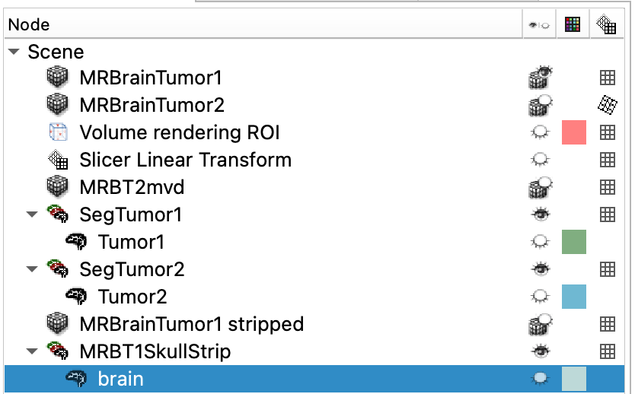The width and height of the screenshot is (635, 394).
Task: Click the Tumor2 segment brain icon
Action: pyautogui.click(x=76, y=297)
